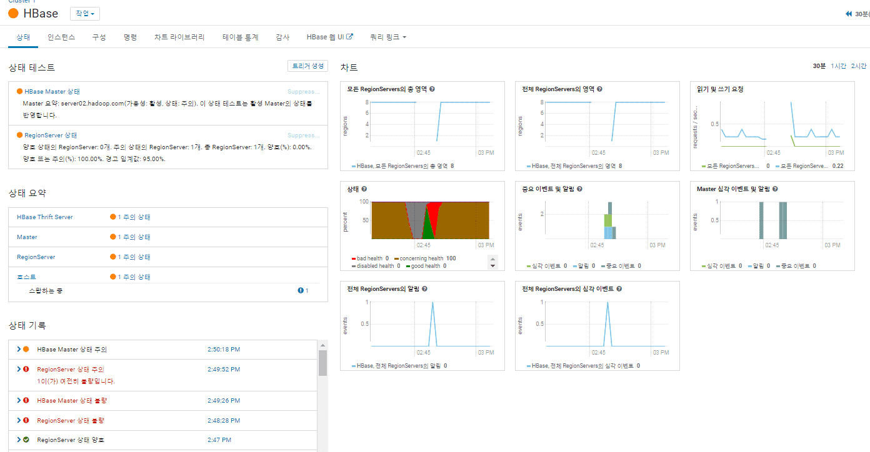Click status chart legend up arrow
Image resolution: width=870 pixels, height=452 pixels.
tap(493, 258)
